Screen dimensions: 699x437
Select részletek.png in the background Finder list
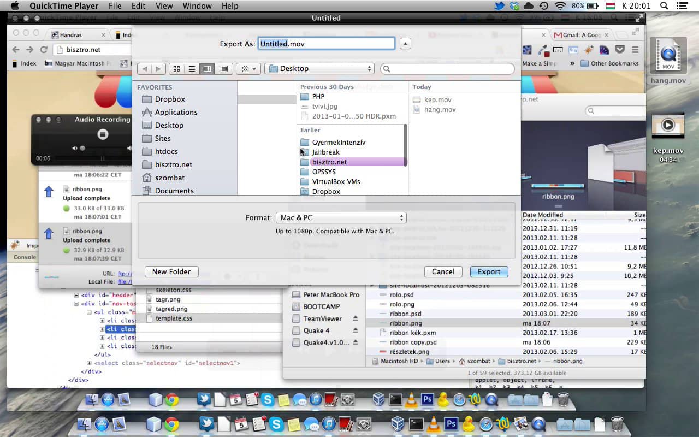pos(409,352)
